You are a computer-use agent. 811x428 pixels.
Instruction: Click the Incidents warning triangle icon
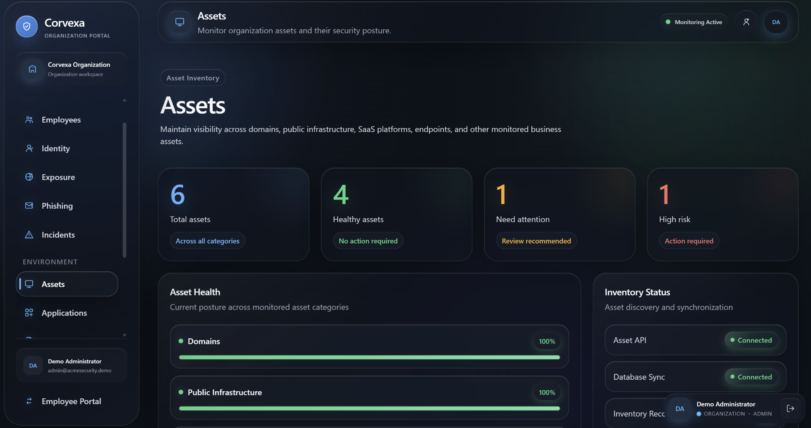click(29, 235)
